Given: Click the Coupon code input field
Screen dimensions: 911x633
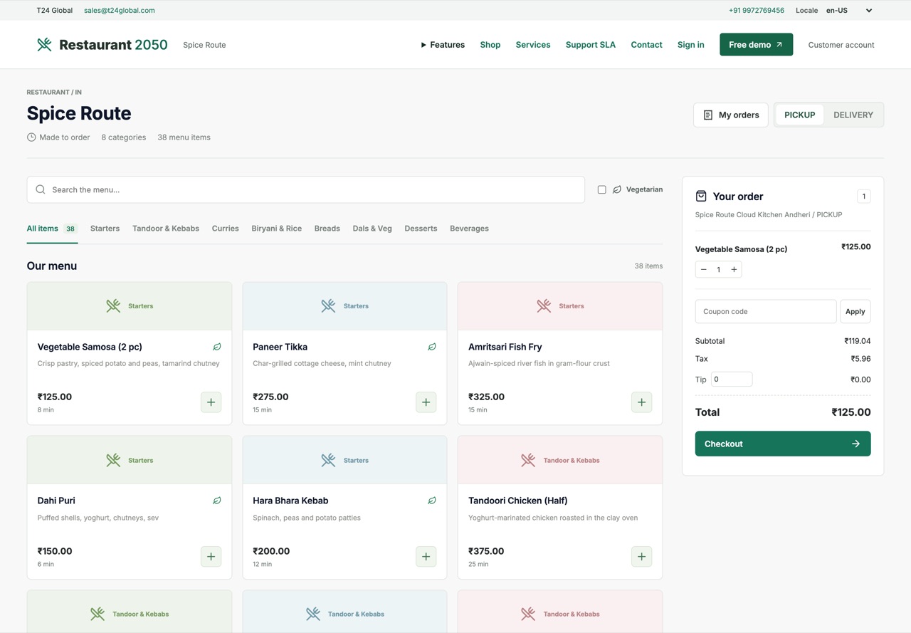Looking at the screenshot, I should (x=766, y=311).
